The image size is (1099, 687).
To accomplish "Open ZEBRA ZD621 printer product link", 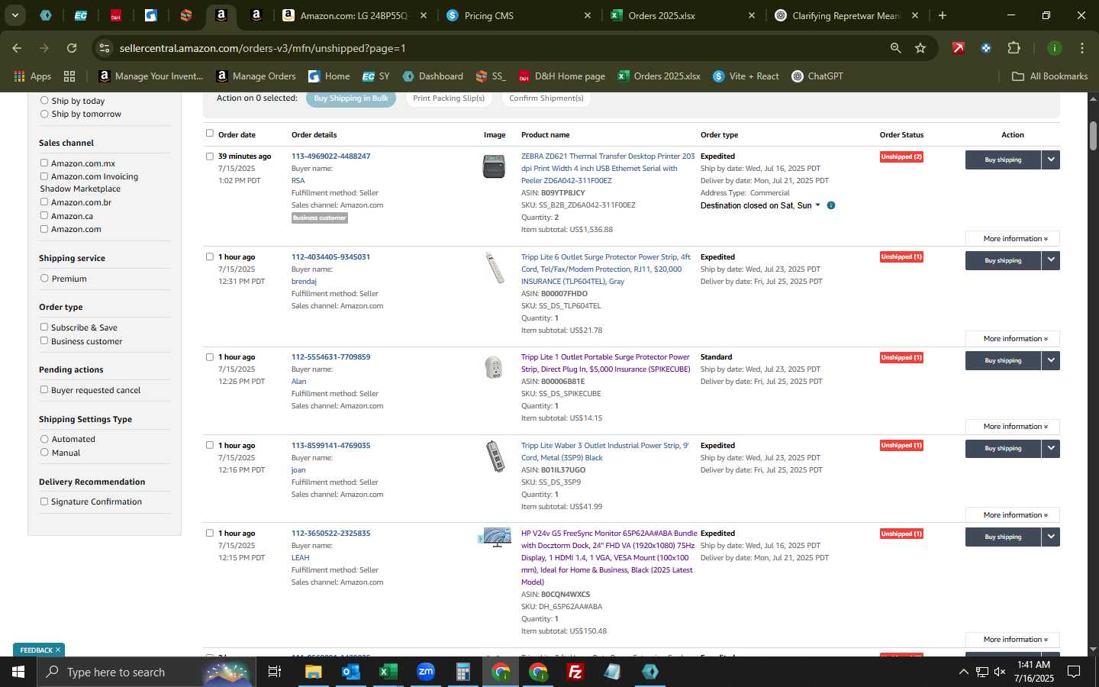I will point(608,168).
